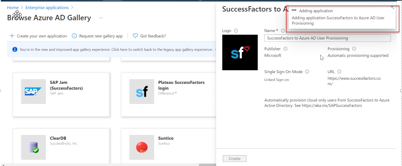The height and width of the screenshot is (166, 402).
Task: Click Create your own application text
Action: [x=42, y=36]
